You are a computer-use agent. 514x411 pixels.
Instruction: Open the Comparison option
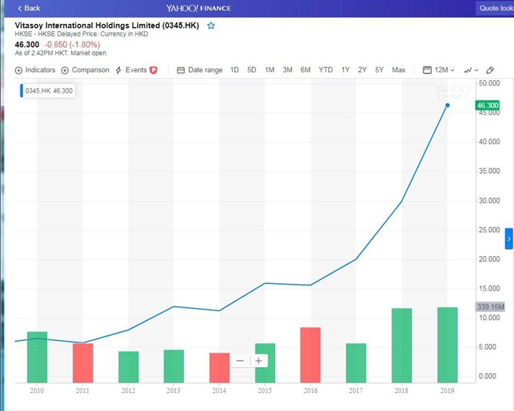(x=91, y=70)
